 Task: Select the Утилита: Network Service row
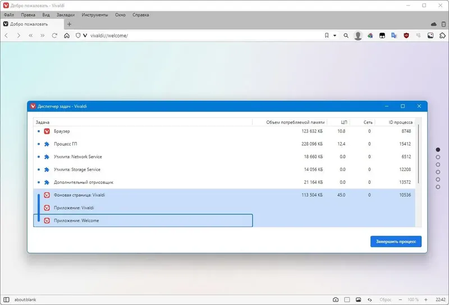click(x=224, y=156)
